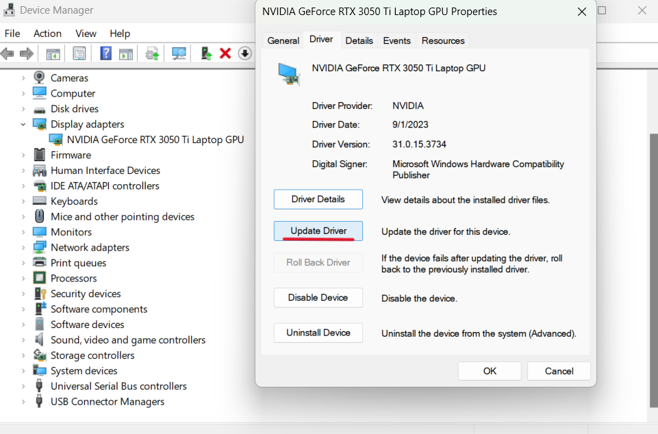Click the Network adapters icon in tree
The image size is (658, 434).
coord(40,247)
